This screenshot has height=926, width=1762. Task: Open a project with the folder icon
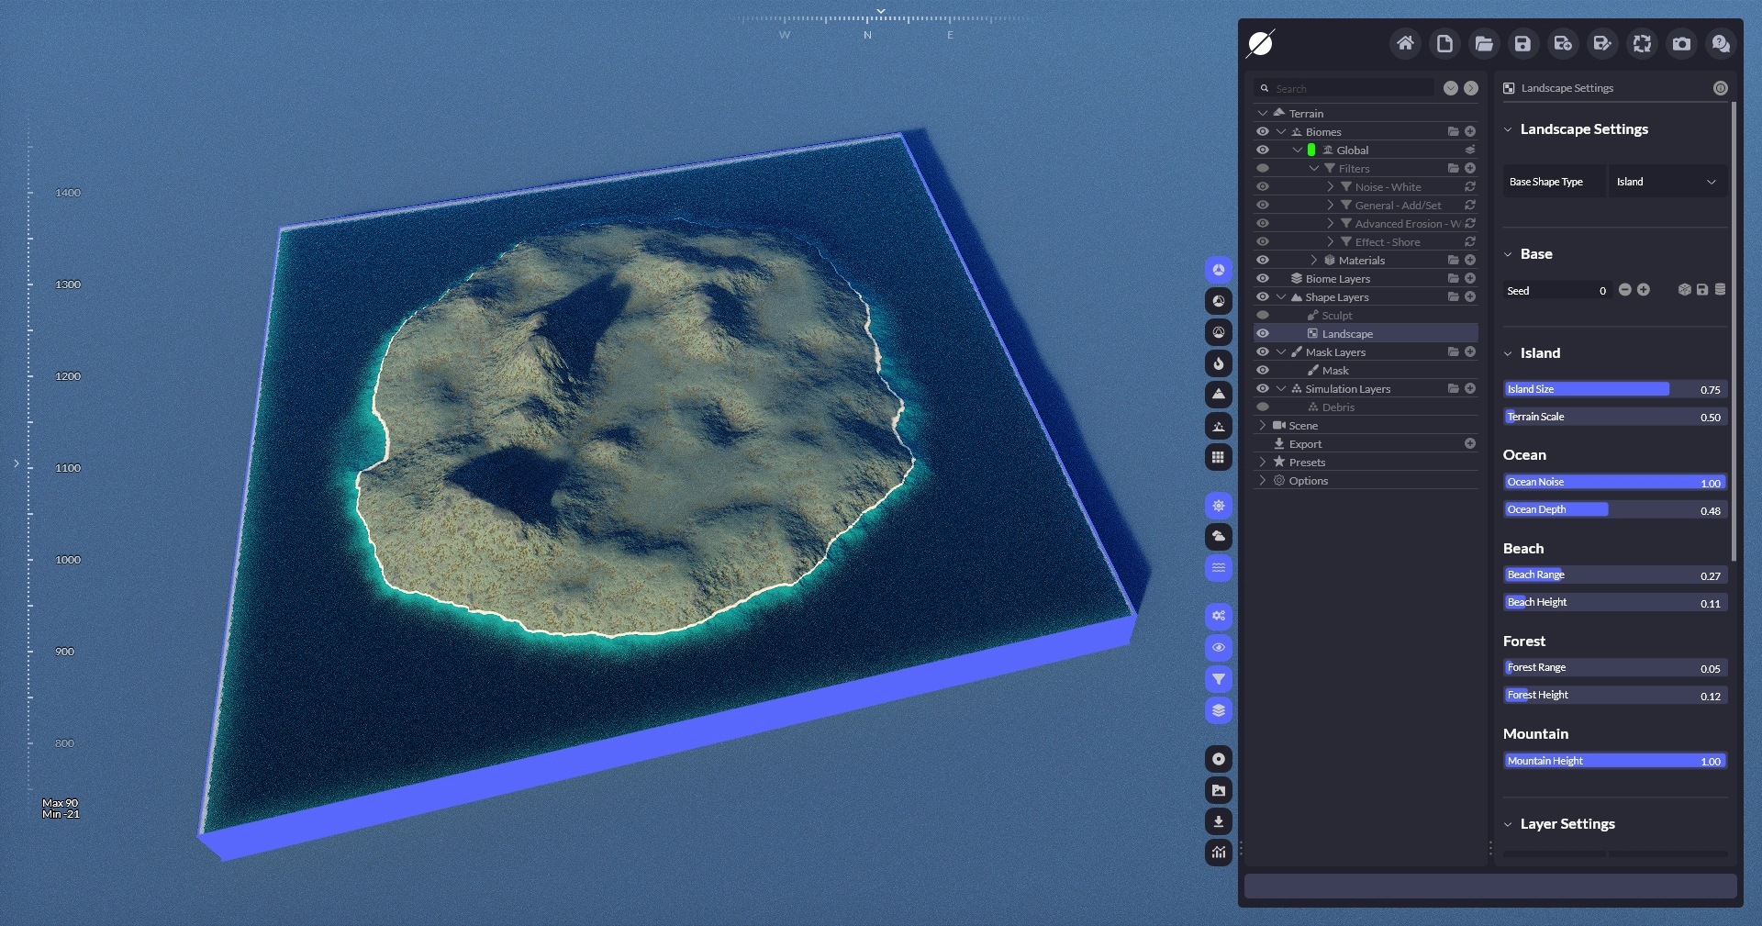coord(1483,43)
